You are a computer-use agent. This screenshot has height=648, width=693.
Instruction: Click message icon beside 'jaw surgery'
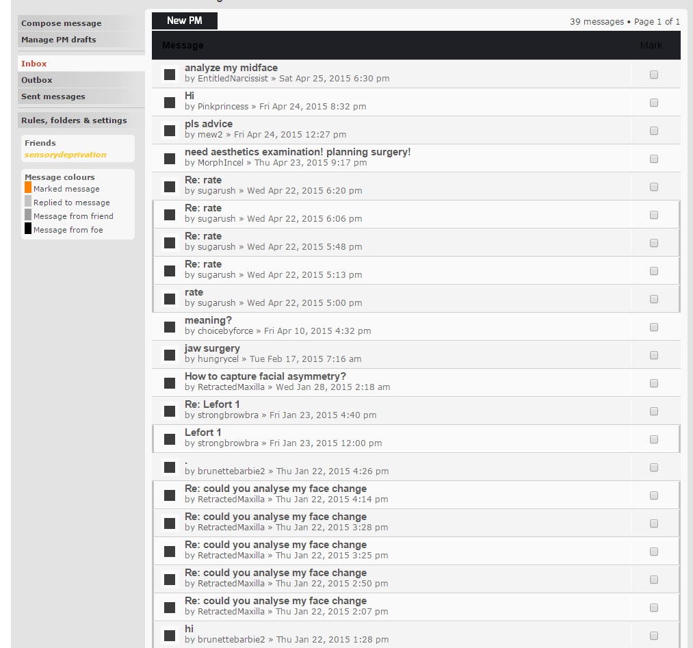click(170, 355)
